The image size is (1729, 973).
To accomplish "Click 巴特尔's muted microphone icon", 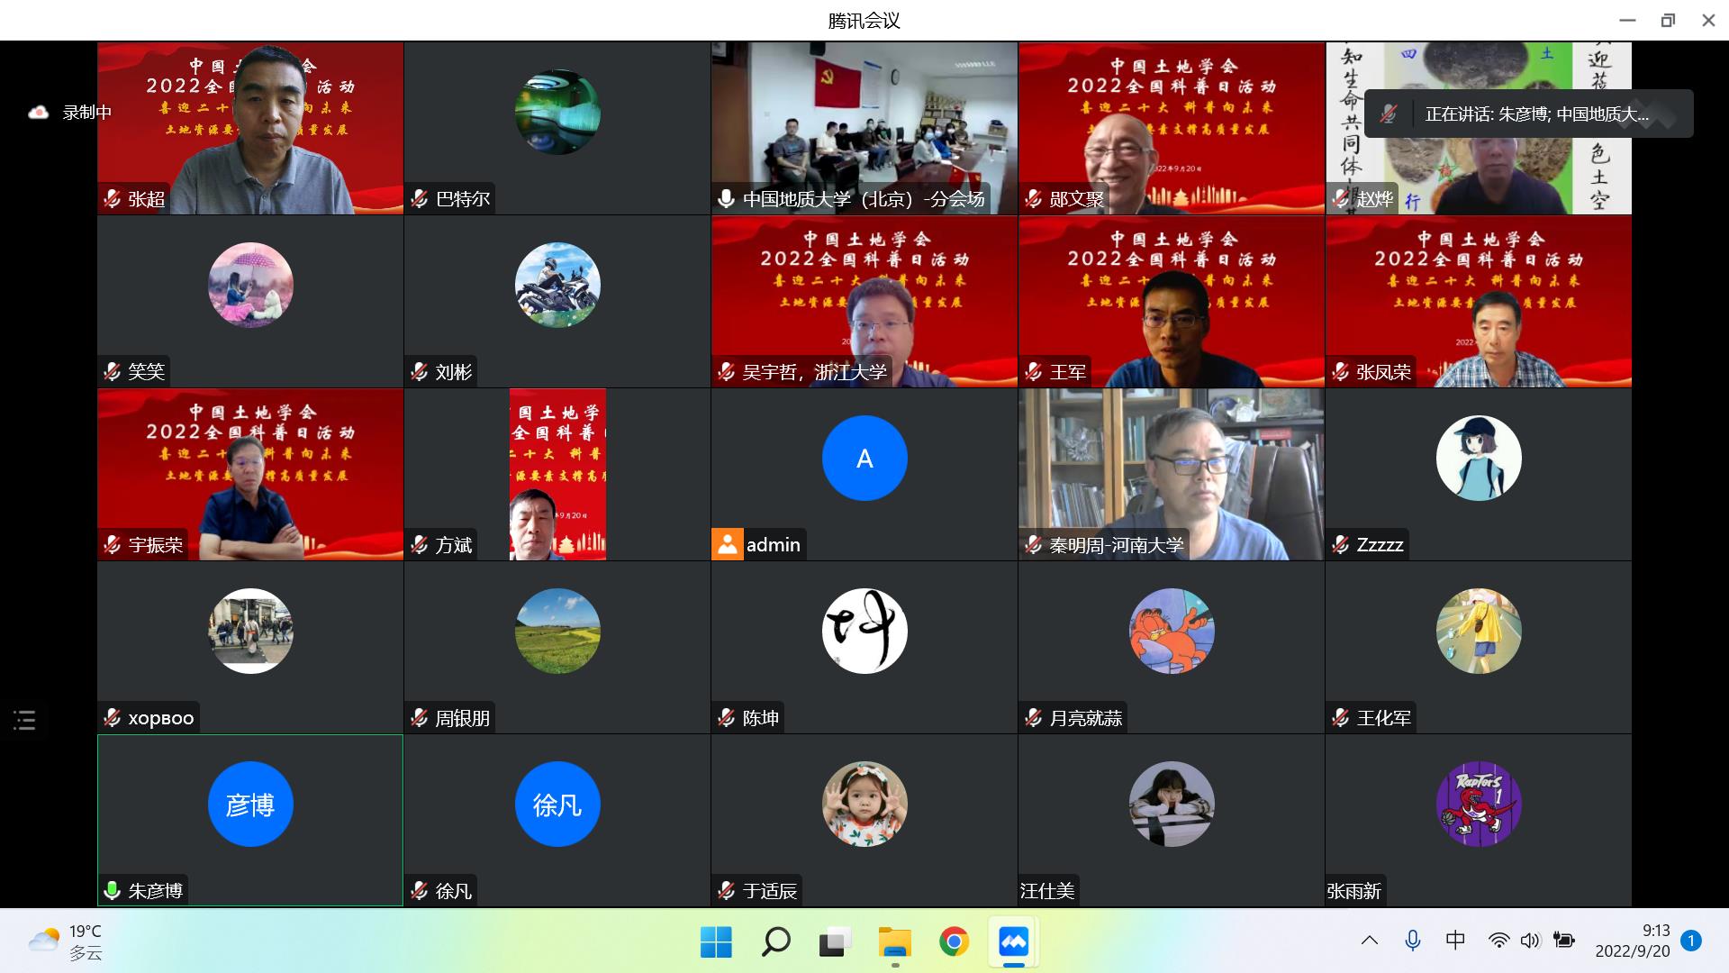I will point(420,199).
